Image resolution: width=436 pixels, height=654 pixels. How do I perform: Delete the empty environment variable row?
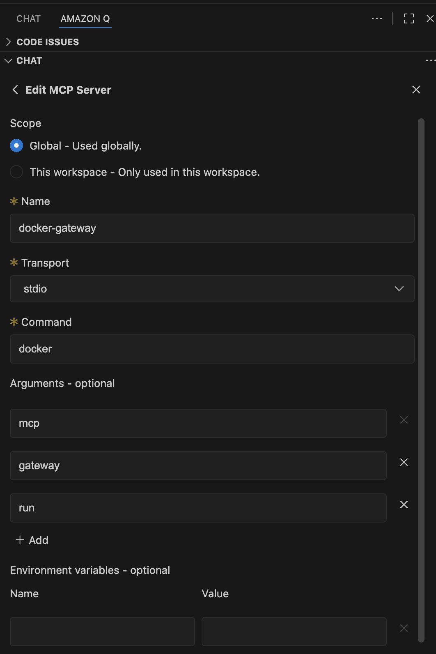click(x=404, y=628)
